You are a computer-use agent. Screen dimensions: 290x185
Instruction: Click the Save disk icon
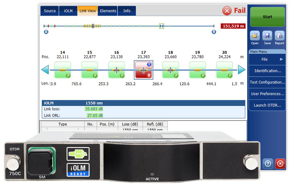point(267,36)
